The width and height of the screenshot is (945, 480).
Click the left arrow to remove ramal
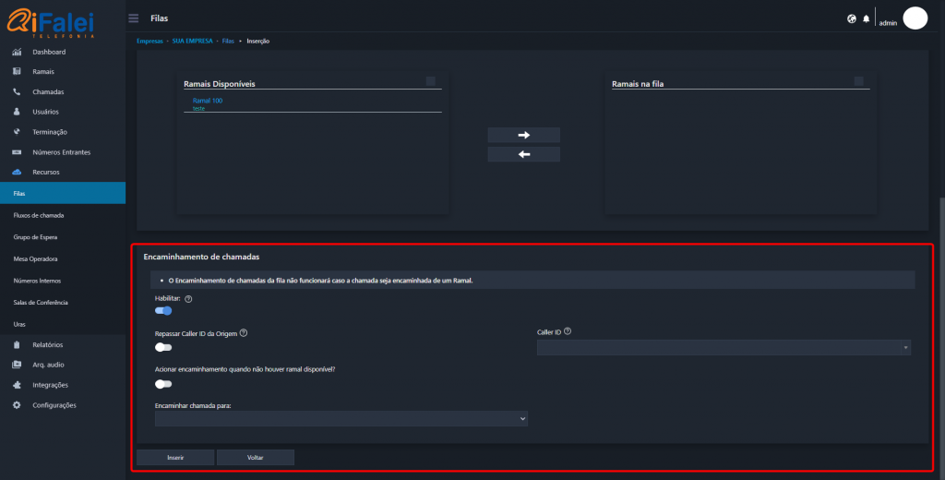(x=523, y=154)
